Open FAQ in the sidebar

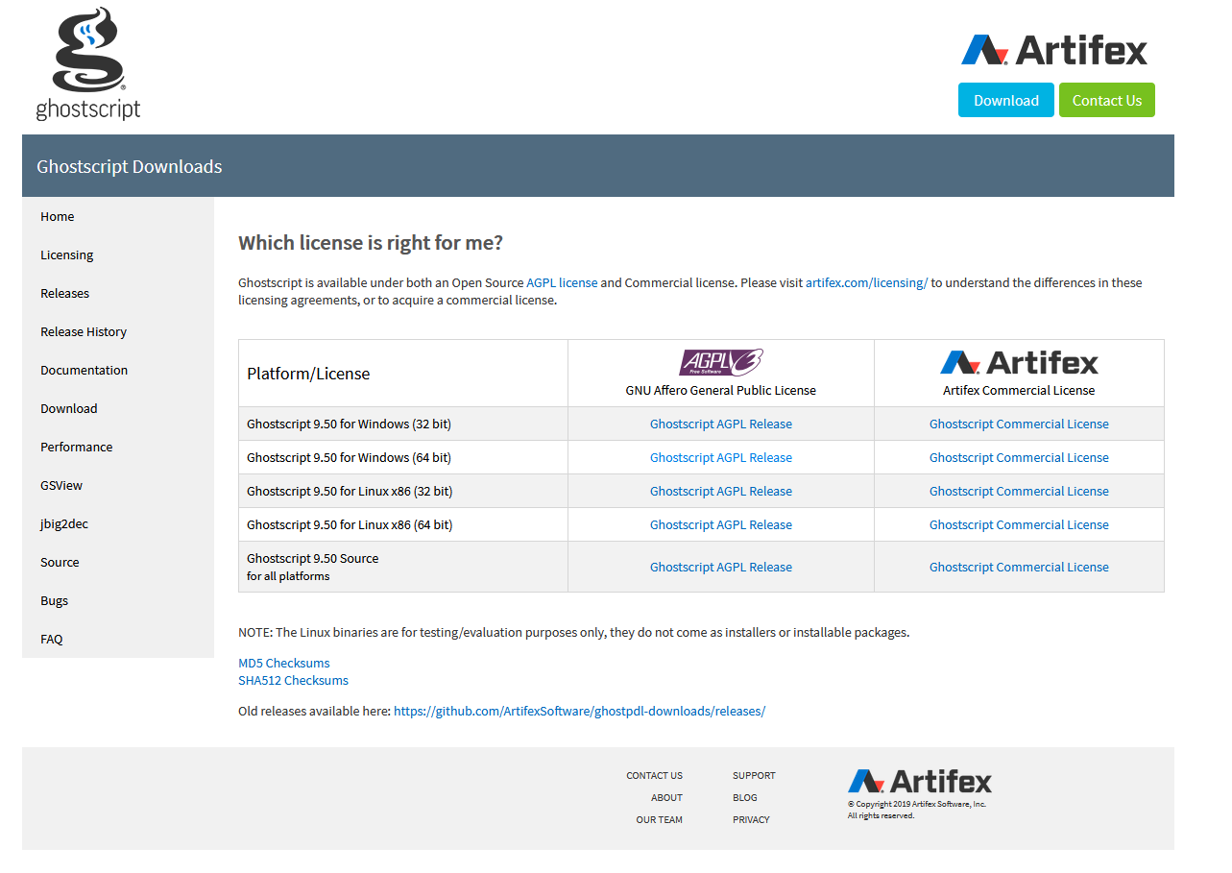[x=52, y=639]
